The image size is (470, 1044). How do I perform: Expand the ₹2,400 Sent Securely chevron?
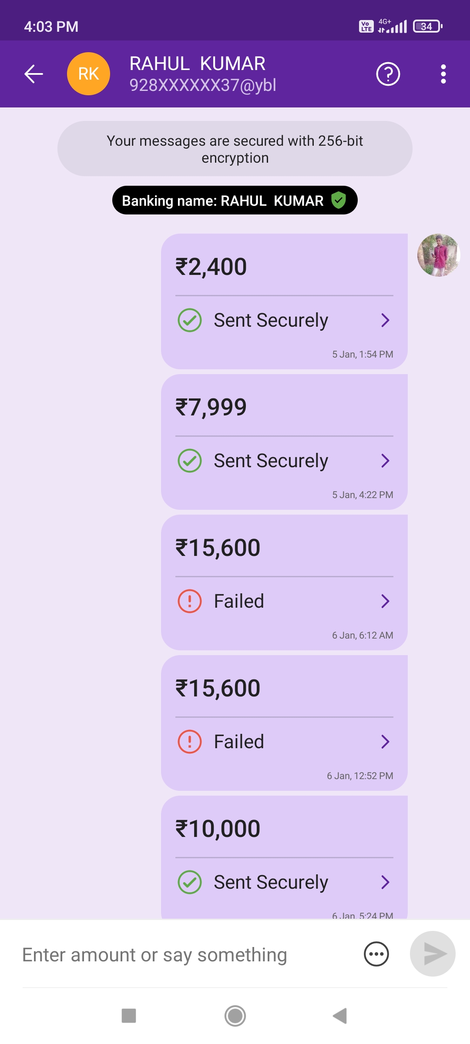(385, 320)
